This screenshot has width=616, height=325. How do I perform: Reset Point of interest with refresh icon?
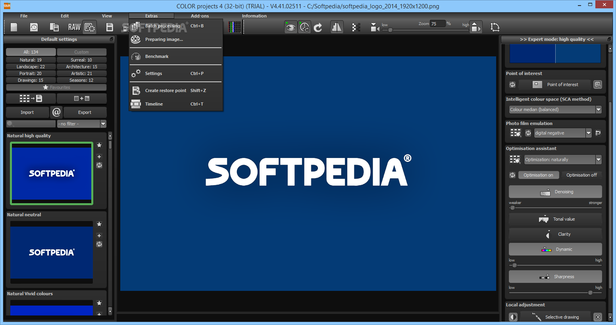[512, 85]
